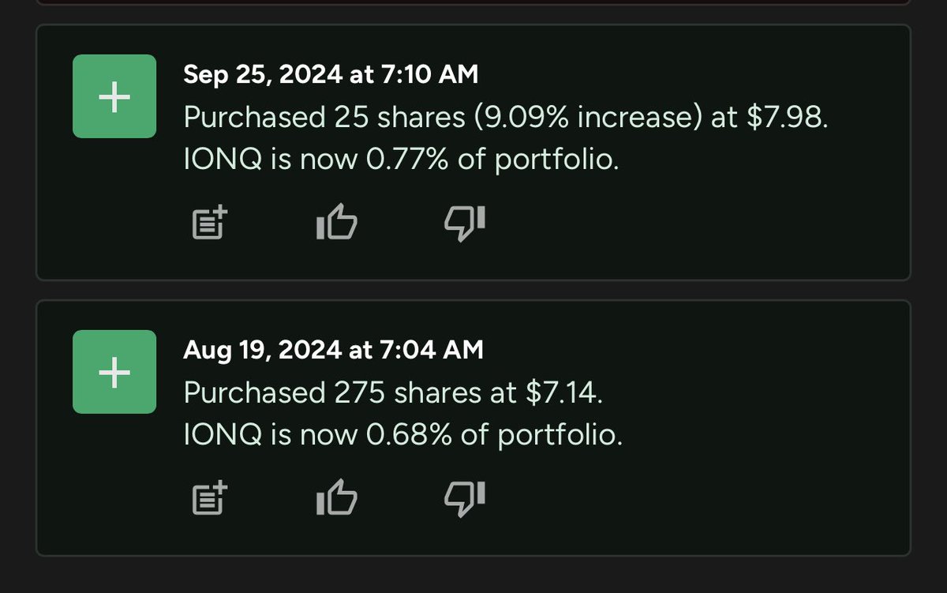Add a note to the Aug 19 purchase

click(x=210, y=499)
